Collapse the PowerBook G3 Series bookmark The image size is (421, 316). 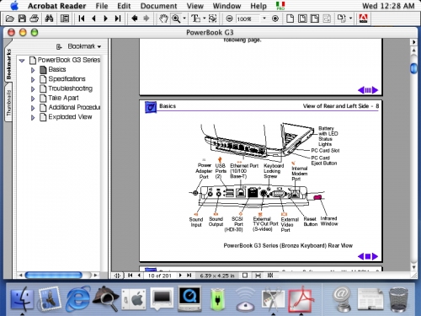coord(22,61)
